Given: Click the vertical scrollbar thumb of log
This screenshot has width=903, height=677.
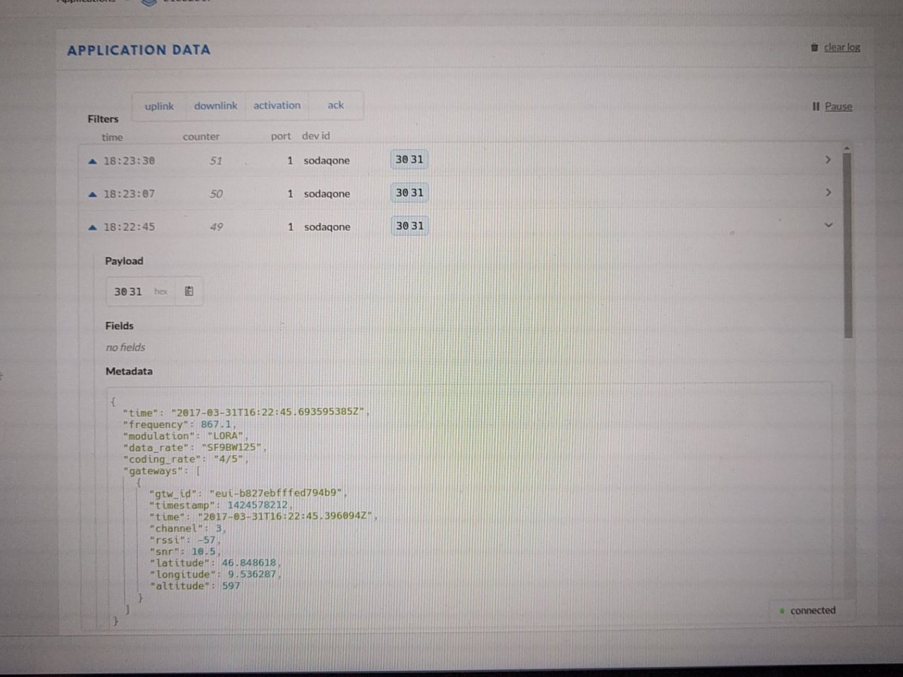Looking at the screenshot, I should coord(847,244).
